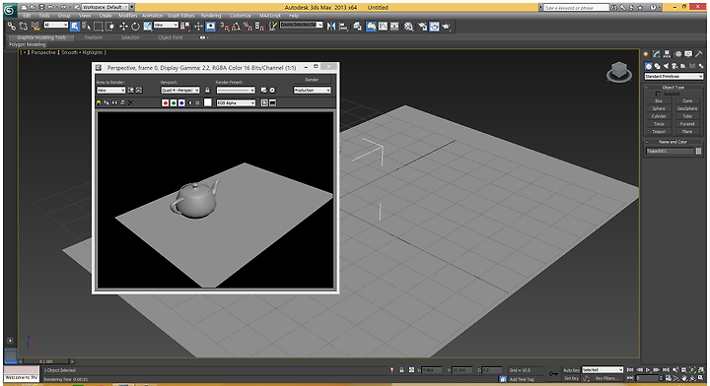Open the Render Preset dropdown
Viewport: 710px width, 386px height.
point(236,91)
